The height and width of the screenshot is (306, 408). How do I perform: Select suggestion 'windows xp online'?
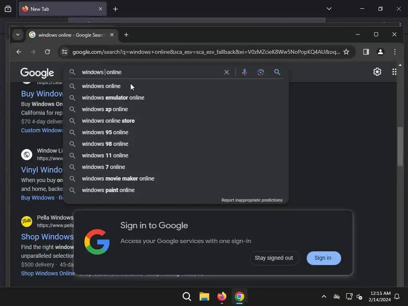pyautogui.click(x=176, y=109)
